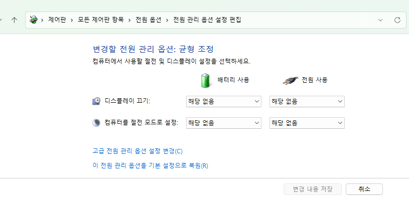This screenshot has height=211, width=409.
Task: Open 고급 전원 관리 옵션 설정 변경 link
Action: (x=138, y=151)
